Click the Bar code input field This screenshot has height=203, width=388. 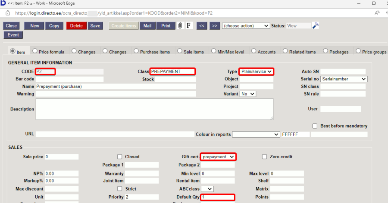(x=69, y=79)
